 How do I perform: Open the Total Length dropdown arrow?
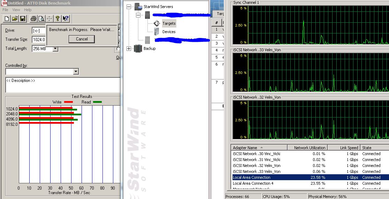tap(55, 49)
